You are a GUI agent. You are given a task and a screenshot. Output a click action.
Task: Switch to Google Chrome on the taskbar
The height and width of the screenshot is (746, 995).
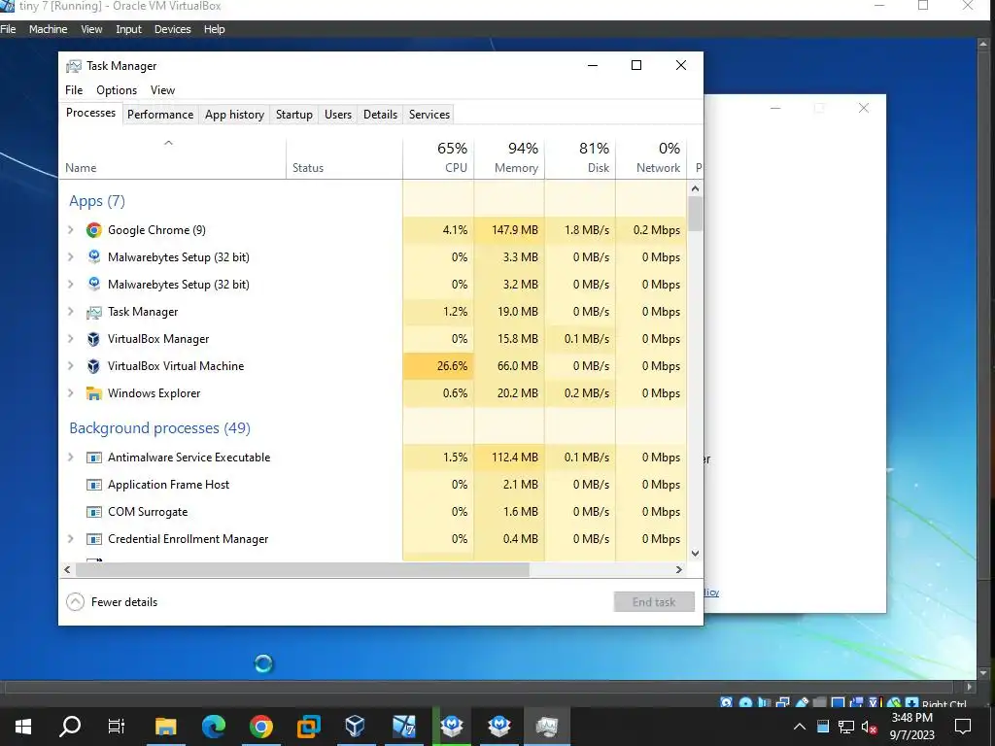pos(260,727)
